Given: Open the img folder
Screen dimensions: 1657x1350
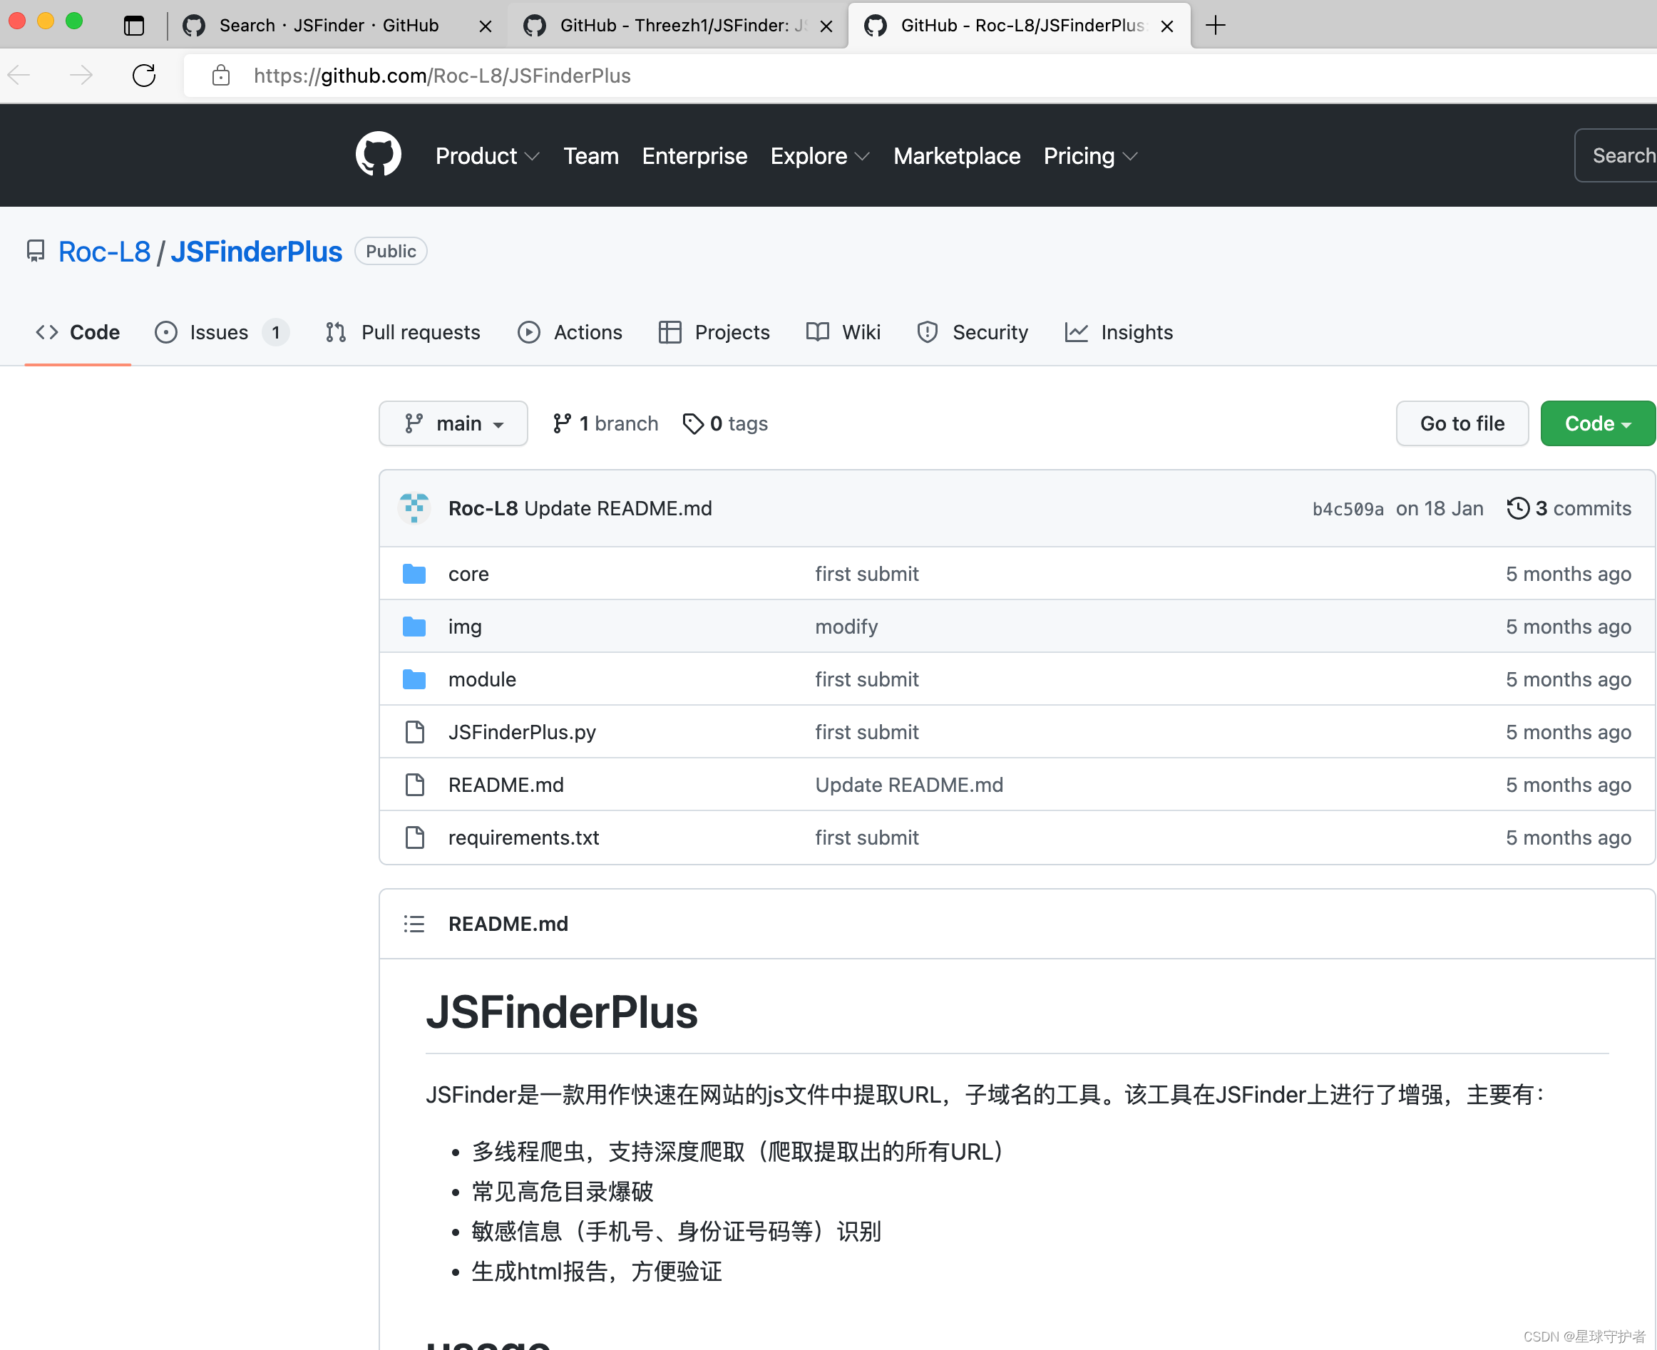Looking at the screenshot, I should click(x=465, y=627).
